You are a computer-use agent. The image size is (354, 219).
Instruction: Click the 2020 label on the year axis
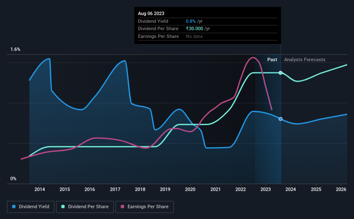pos(190,189)
